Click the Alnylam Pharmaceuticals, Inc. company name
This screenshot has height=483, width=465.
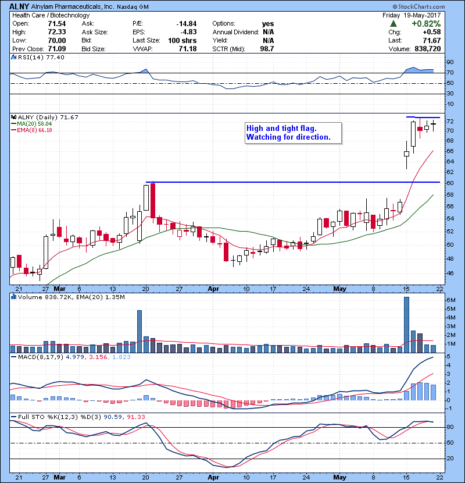point(72,6)
